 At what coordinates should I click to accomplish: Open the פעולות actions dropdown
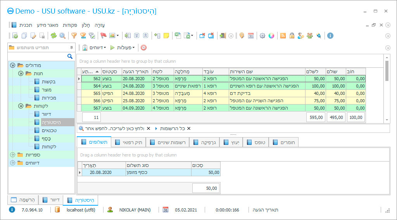pos(124,48)
